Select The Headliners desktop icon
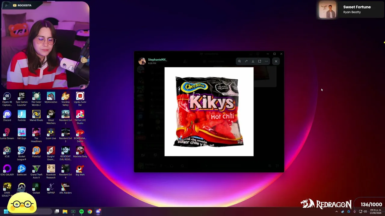The width and height of the screenshot is (385, 216). point(36,136)
